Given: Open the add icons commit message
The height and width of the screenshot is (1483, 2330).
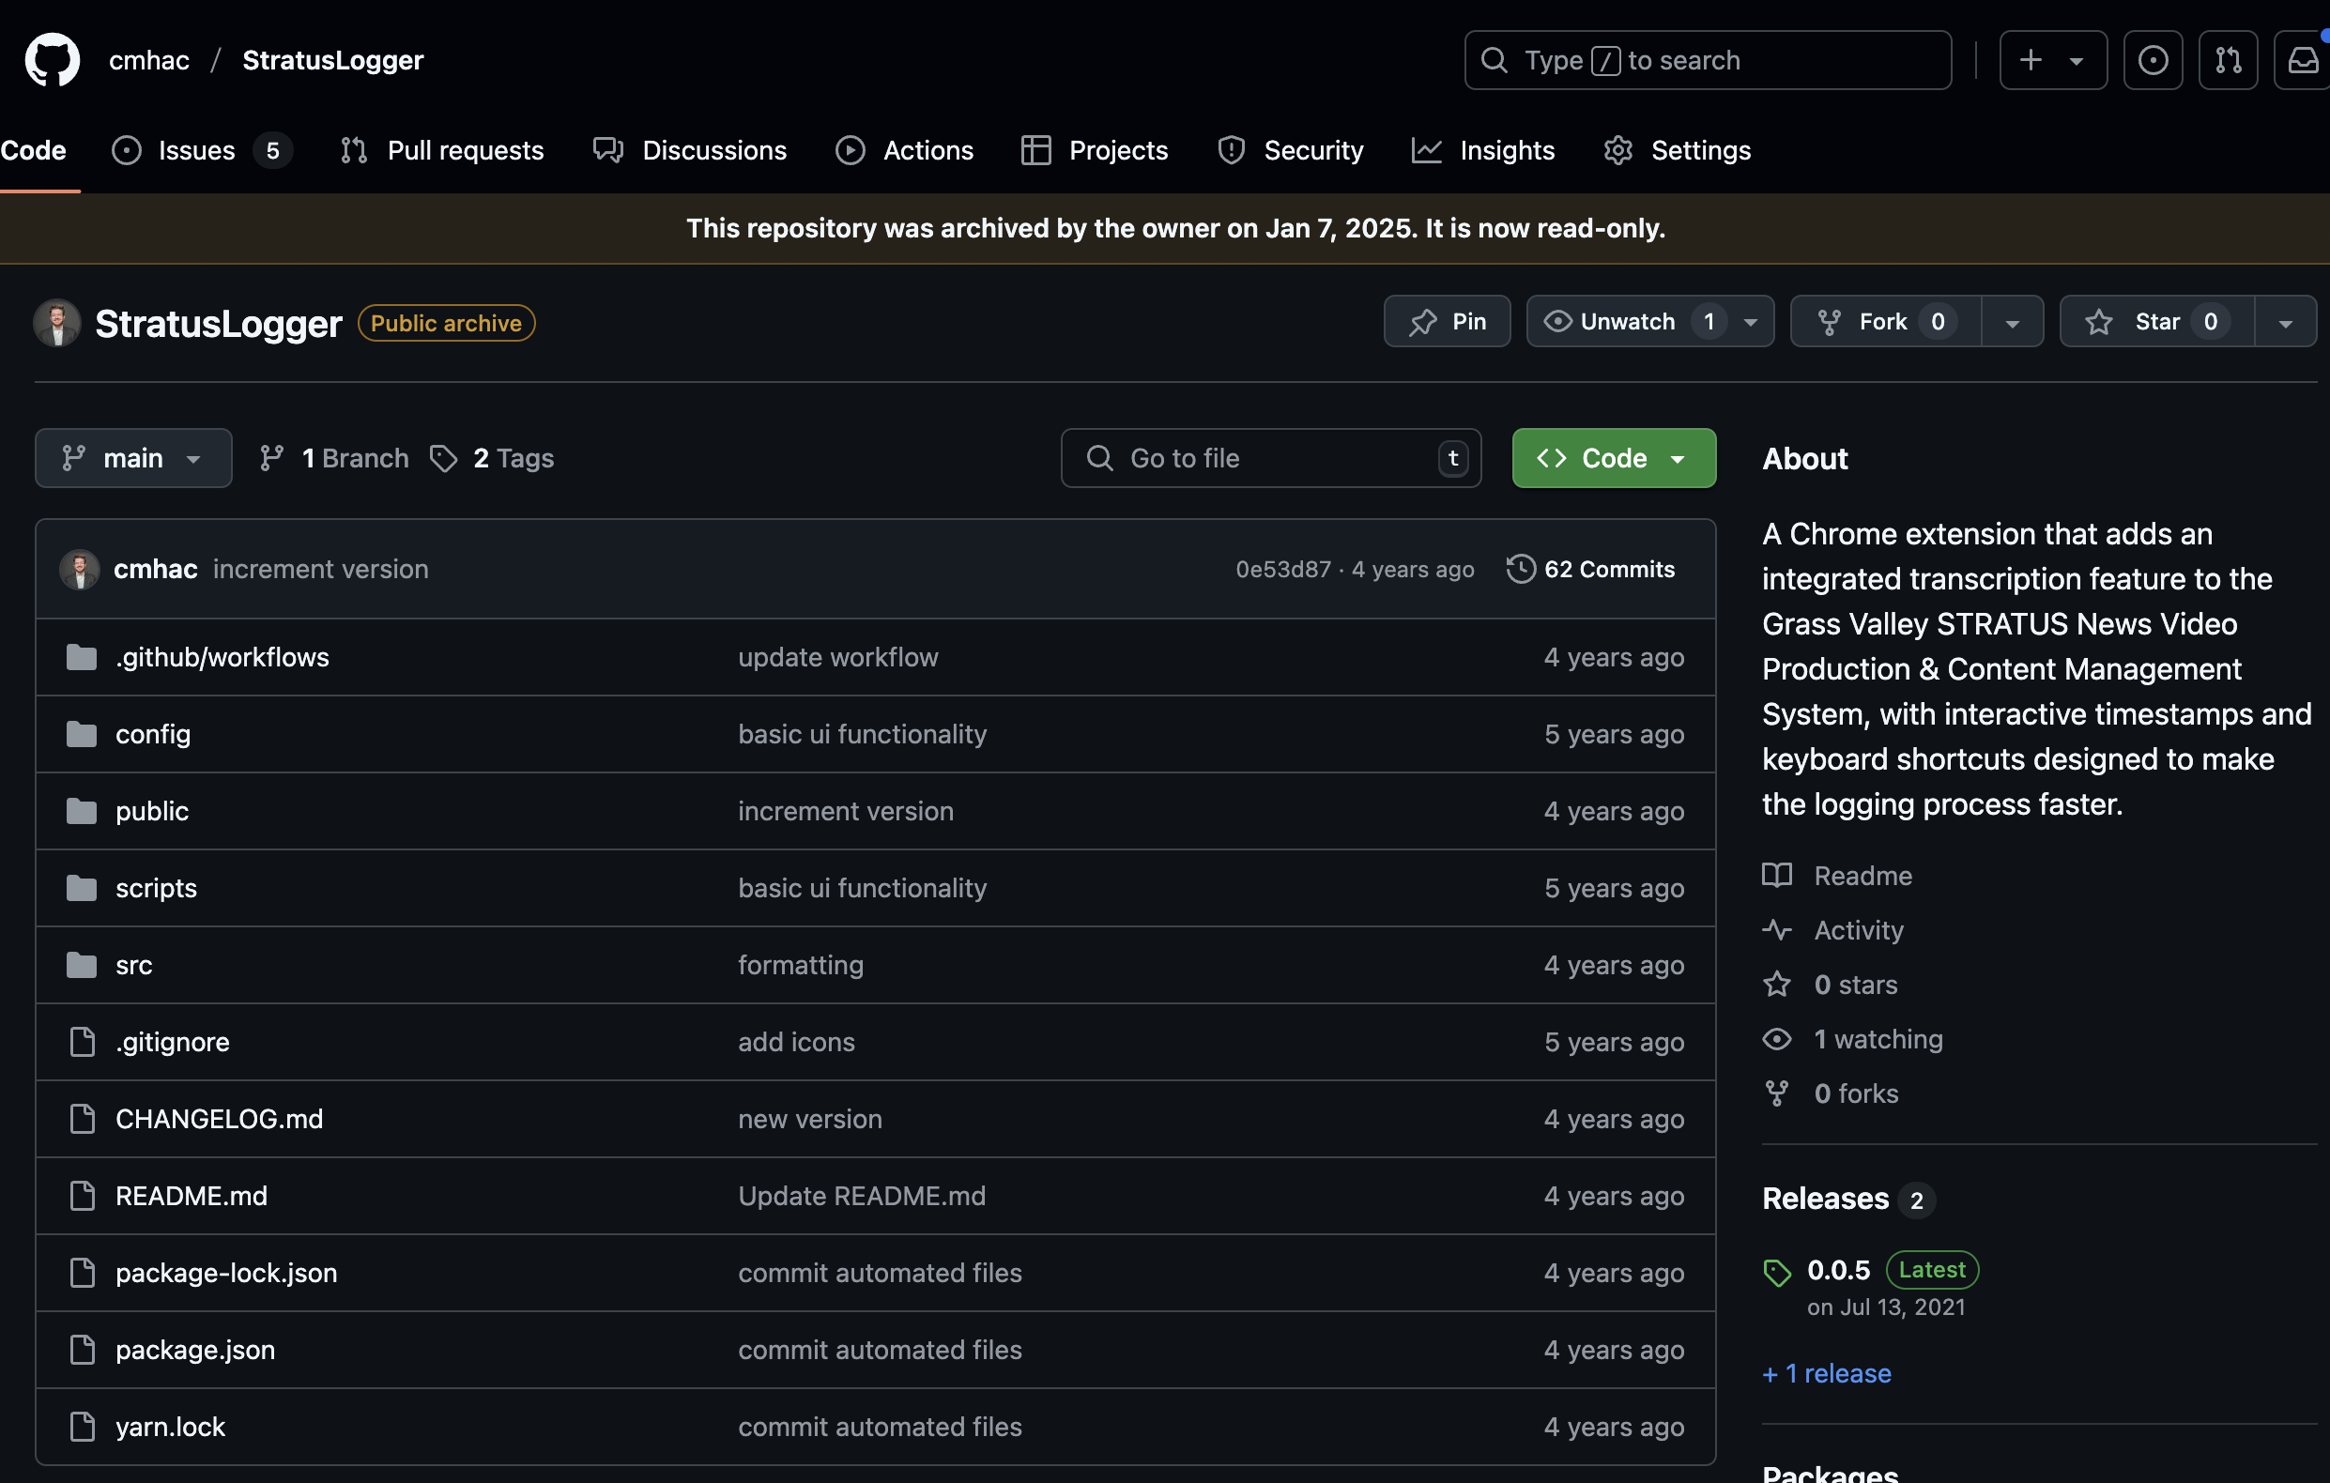Looking at the screenshot, I should [x=796, y=1042].
